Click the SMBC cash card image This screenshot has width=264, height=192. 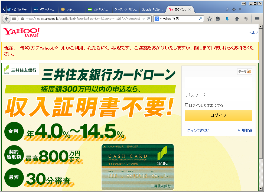[x=138, y=167]
